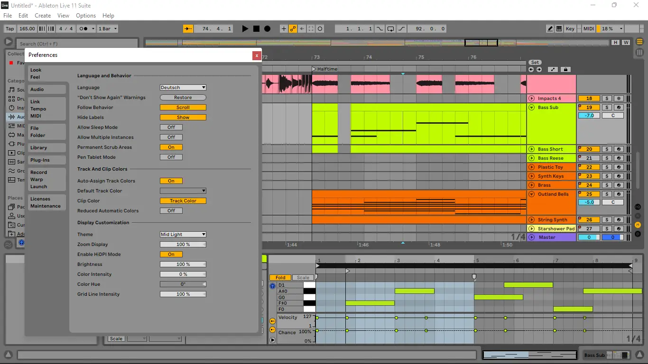Toggle the Velocity lane show button
The width and height of the screenshot is (648, 364).
pos(272,321)
